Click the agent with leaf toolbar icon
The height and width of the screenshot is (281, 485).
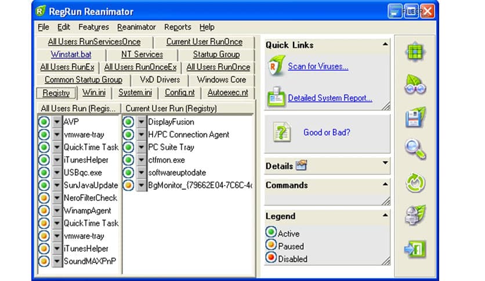coord(415,215)
